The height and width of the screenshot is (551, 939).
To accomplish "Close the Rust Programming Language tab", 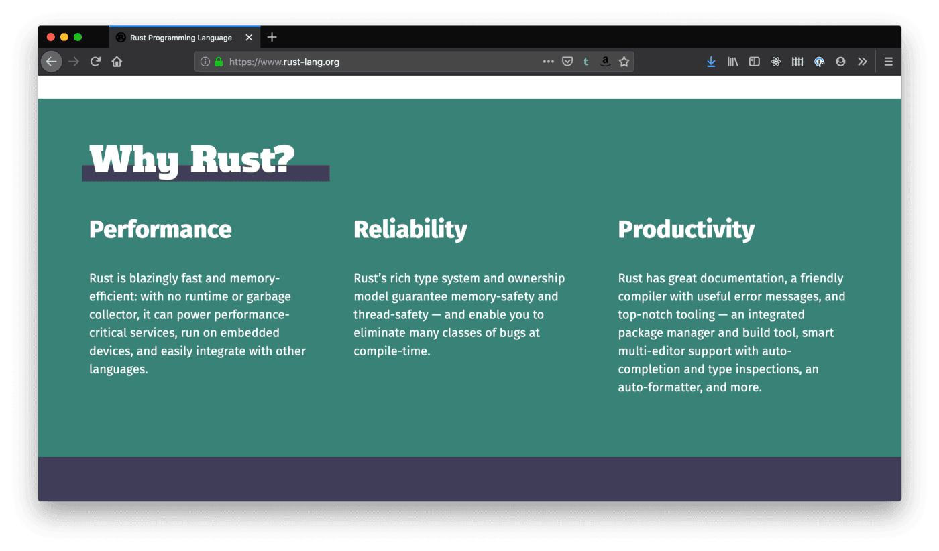I will click(249, 38).
